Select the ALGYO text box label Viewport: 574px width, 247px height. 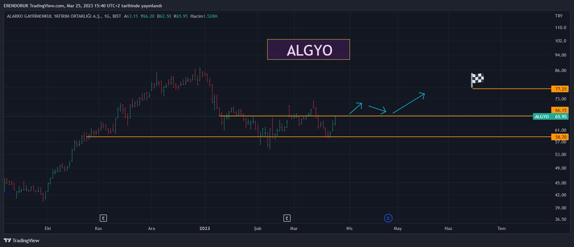pos(309,50)
